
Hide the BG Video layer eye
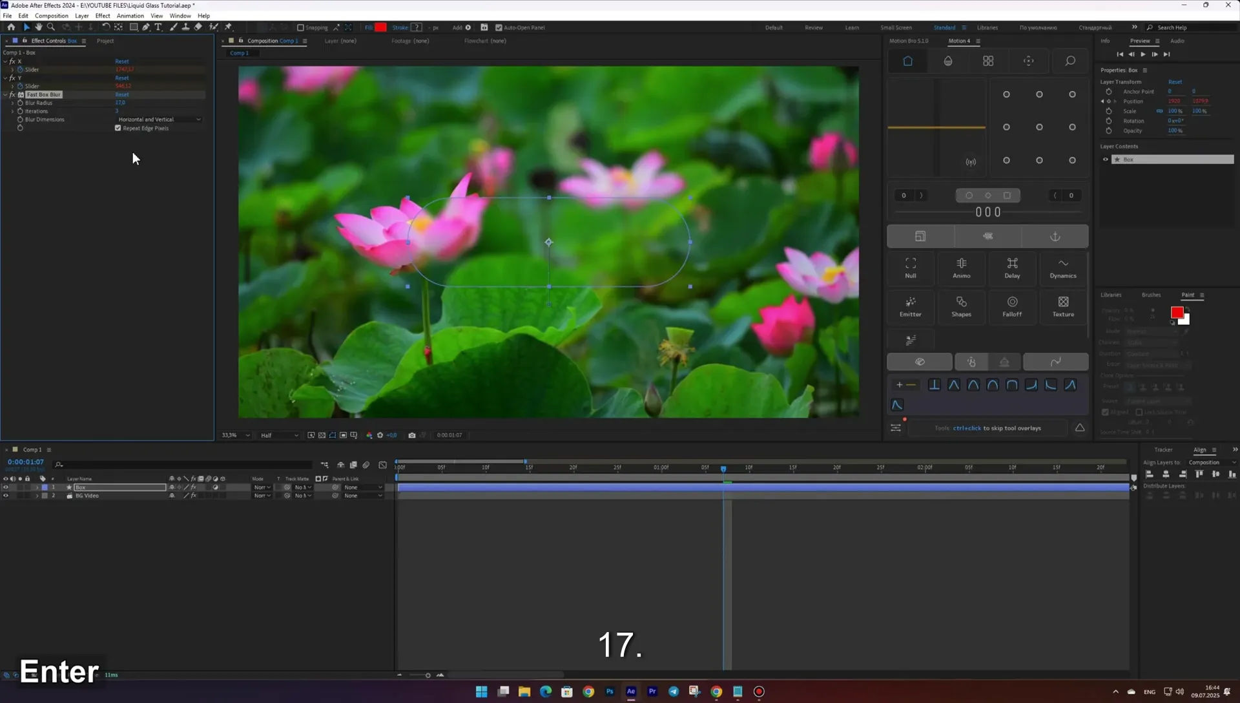[x=6, y=496]
